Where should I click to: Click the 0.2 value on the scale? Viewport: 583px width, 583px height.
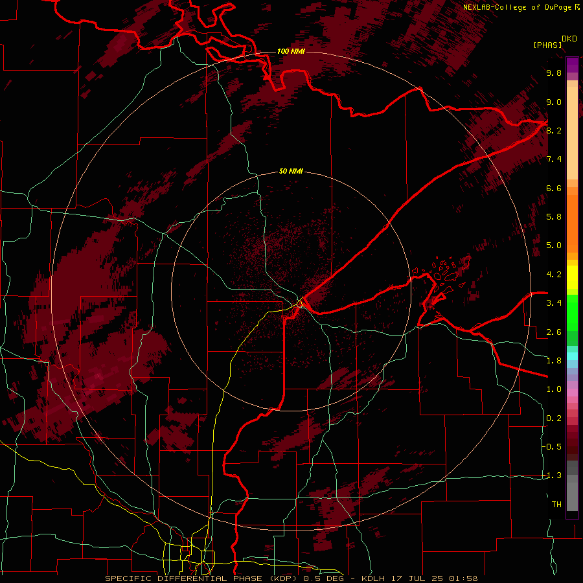click(554, 418)
